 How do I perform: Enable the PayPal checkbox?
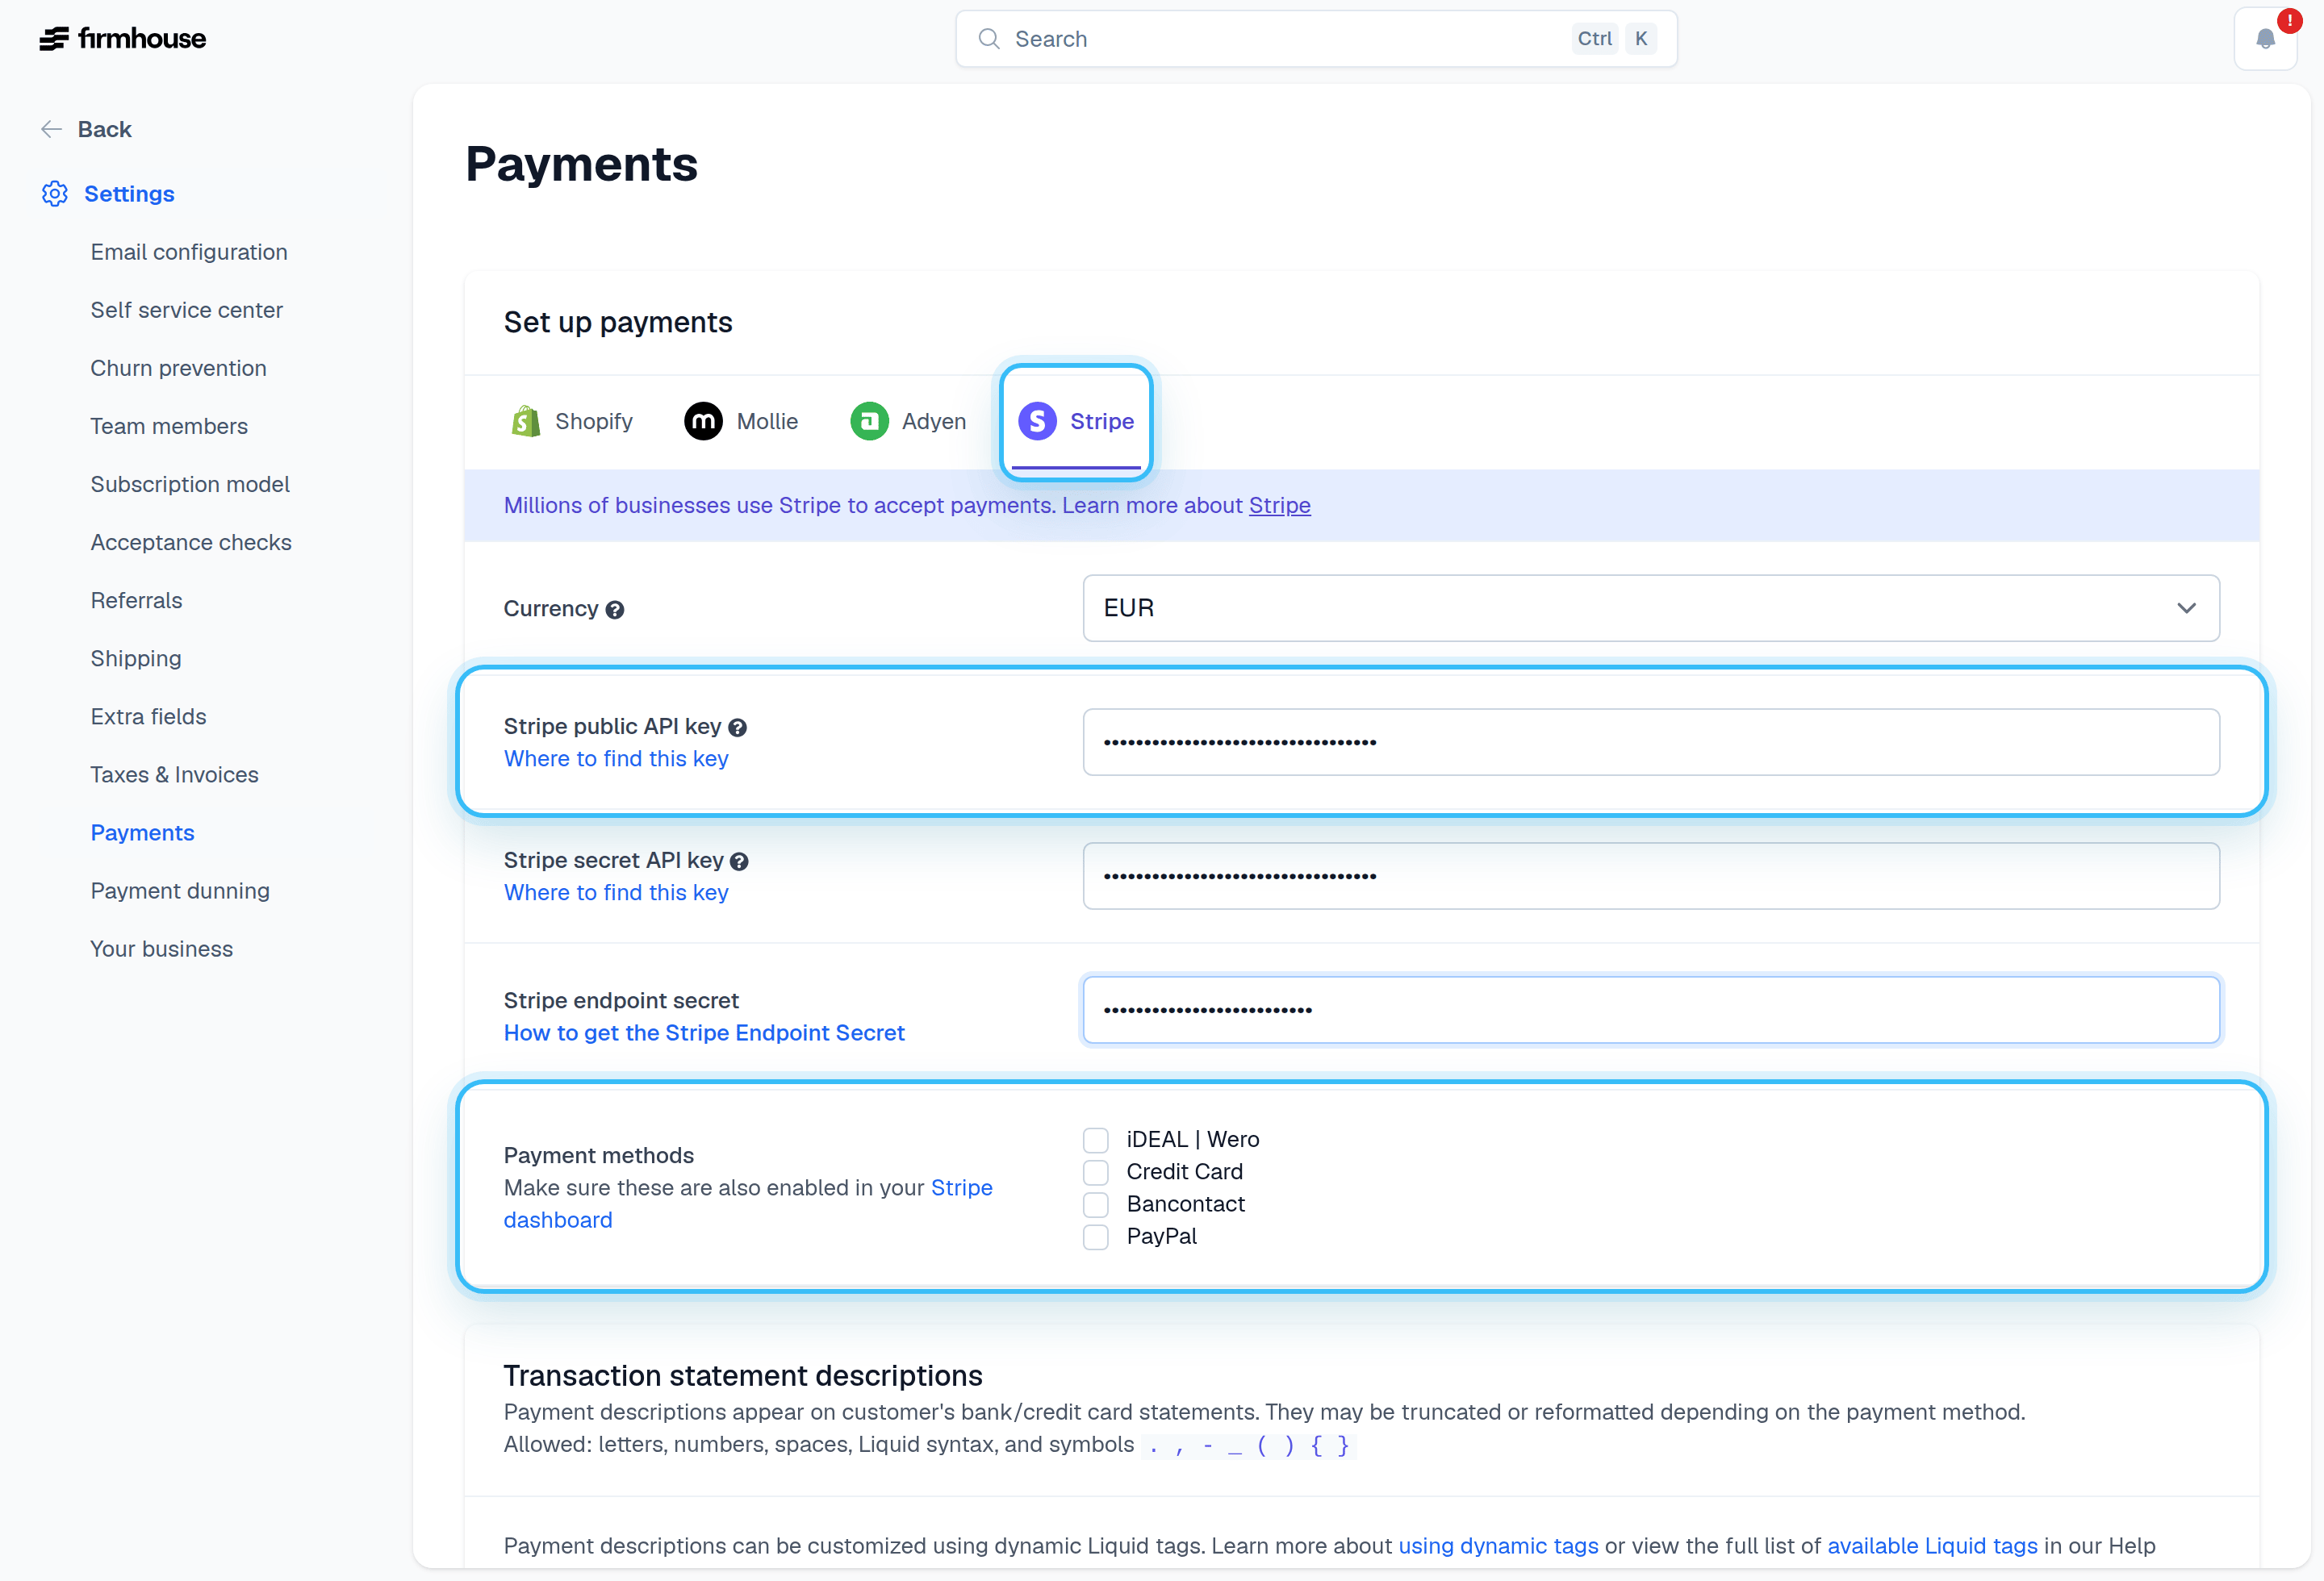tap(1096, 1237)
